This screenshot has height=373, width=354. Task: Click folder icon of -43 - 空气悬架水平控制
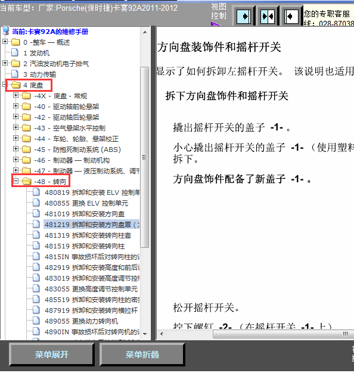(x=26, y=128)
